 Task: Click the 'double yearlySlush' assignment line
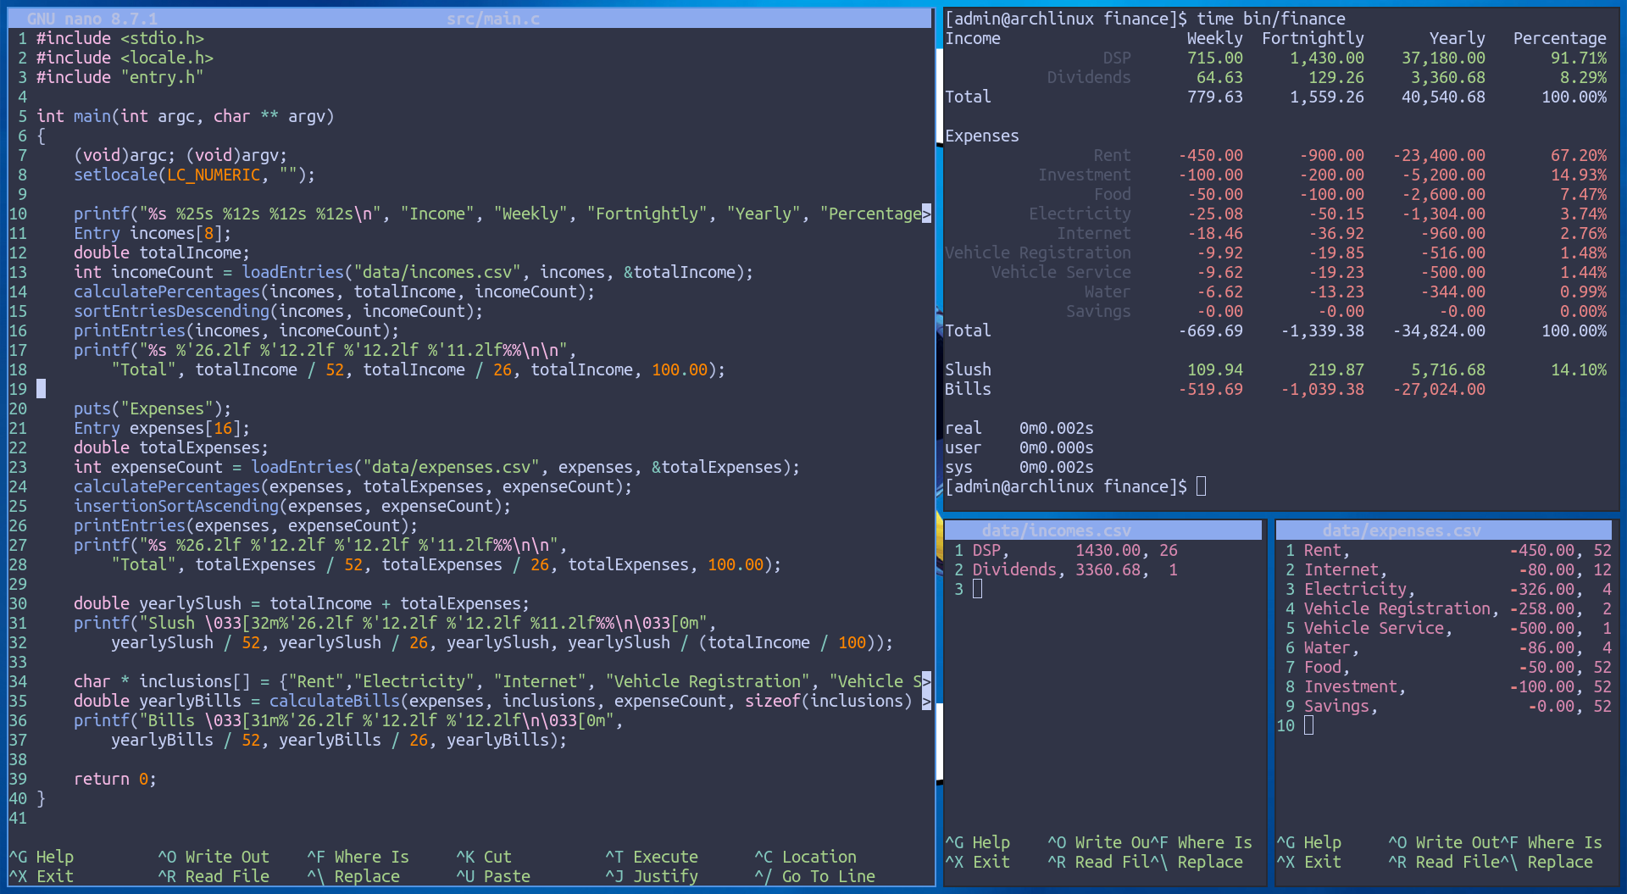click(302, 603)
